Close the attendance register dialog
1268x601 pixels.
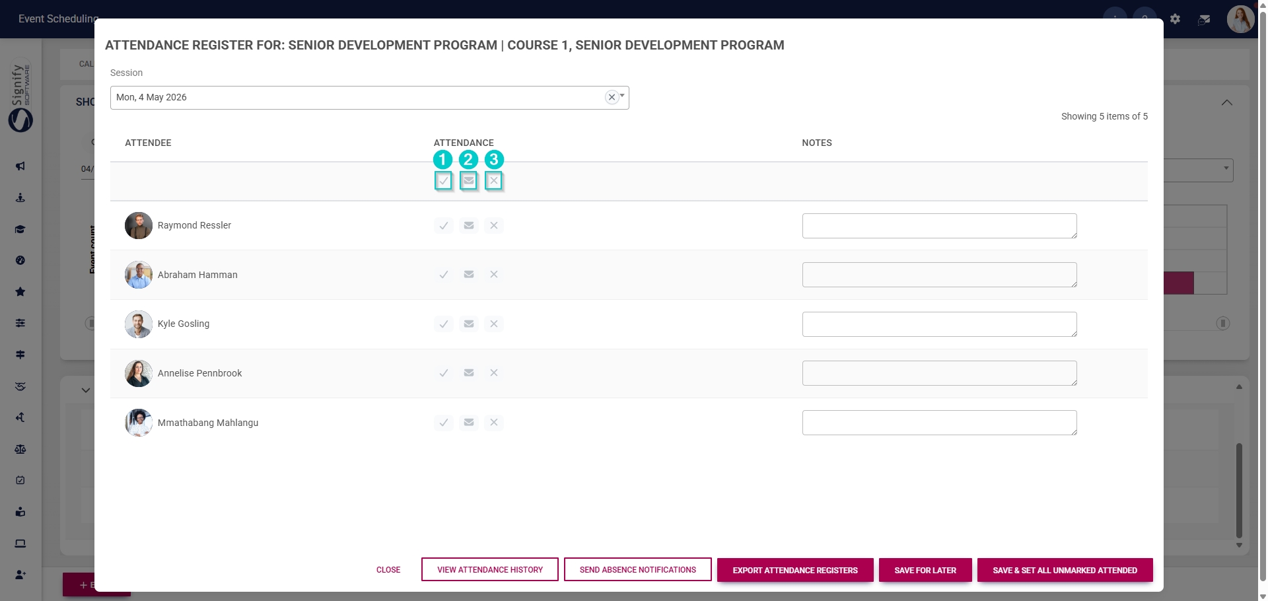point(388,570)
